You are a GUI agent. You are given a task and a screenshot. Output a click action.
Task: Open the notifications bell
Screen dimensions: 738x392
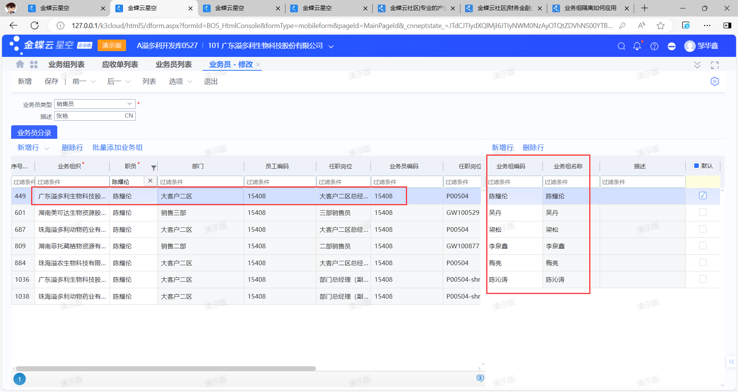coord(637,46)
